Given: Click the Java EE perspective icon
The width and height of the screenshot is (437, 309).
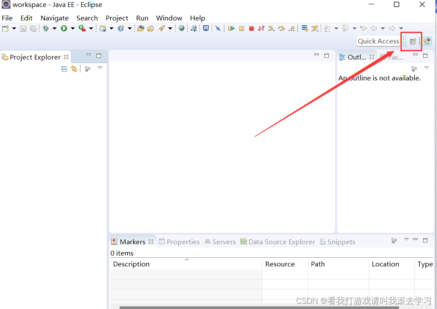Looking at the screenshot, I should pos(427,41).
